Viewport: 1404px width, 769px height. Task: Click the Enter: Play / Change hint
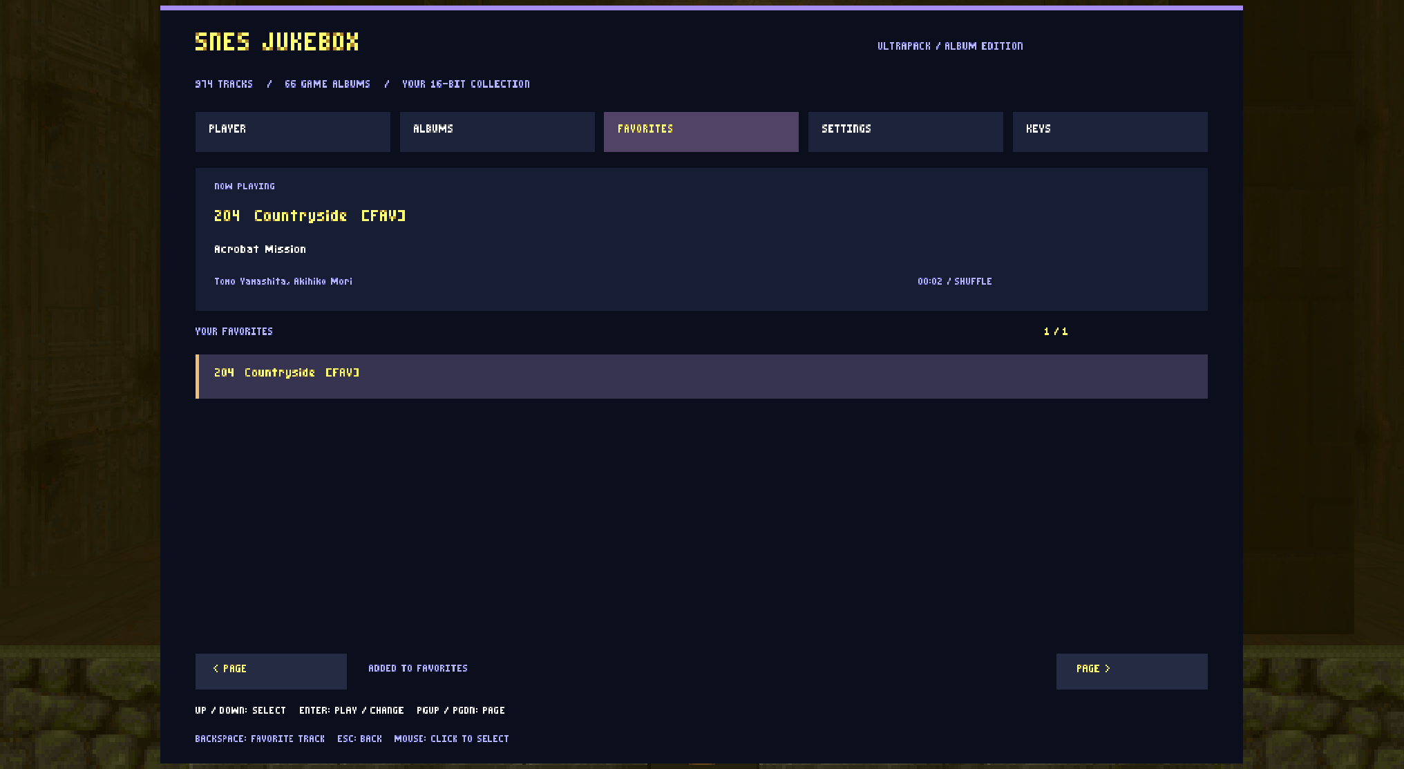351,711
